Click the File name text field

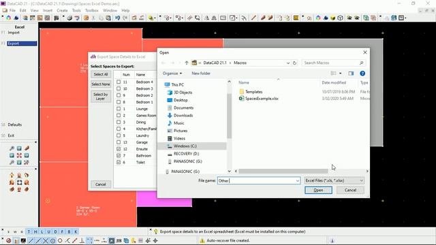point(256,180)
